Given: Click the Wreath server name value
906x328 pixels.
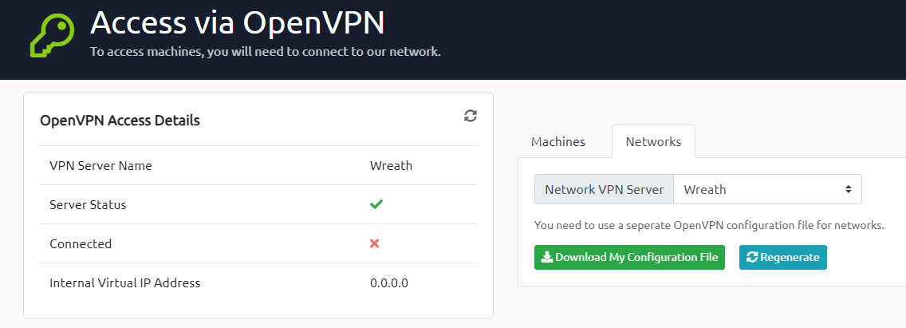Looking at the screenshot, I should click(391, 165).
